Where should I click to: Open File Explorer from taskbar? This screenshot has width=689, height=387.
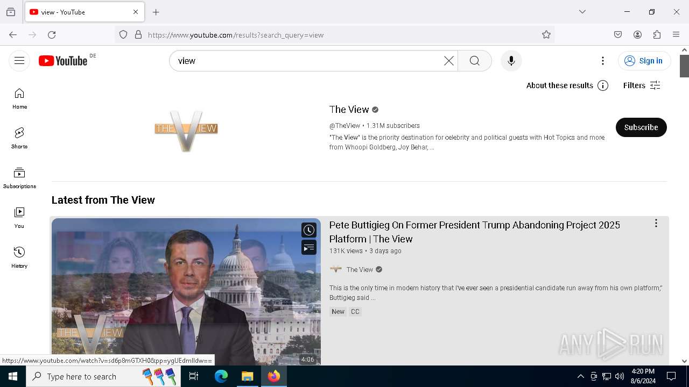247,376
